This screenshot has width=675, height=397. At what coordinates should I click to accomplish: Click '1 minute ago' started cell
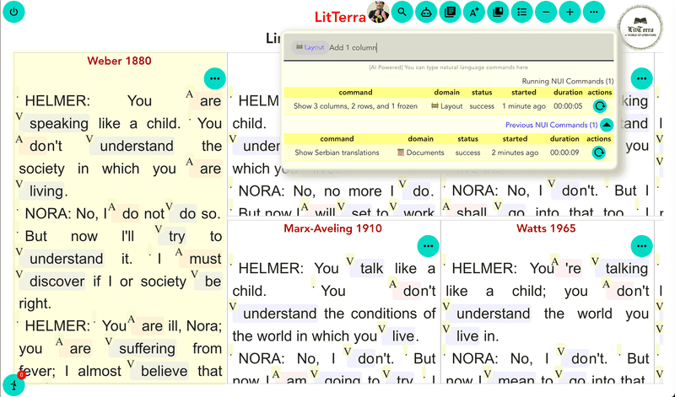point(524,106)
